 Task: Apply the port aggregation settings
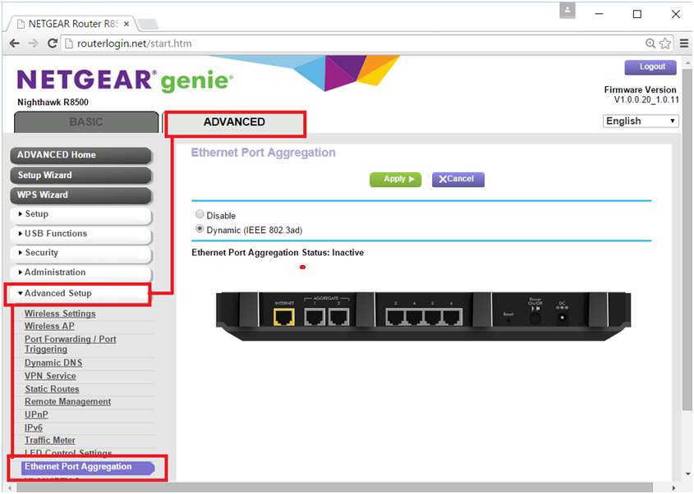pyautogui.click(x=395, y=179)
